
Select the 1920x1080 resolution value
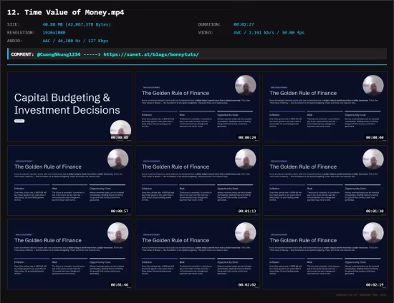[x=54, y=33]
